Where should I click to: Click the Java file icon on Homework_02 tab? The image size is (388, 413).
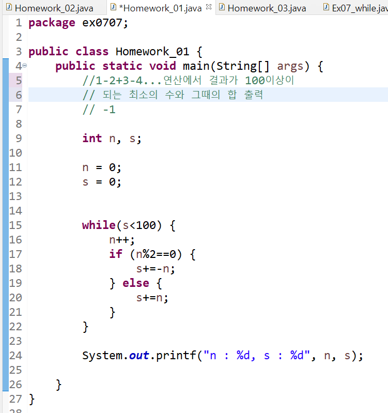click(x=9, y=7)
